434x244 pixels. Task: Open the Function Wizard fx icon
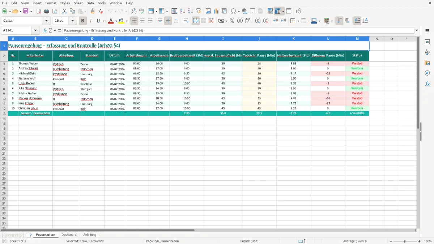click(45, 30)
